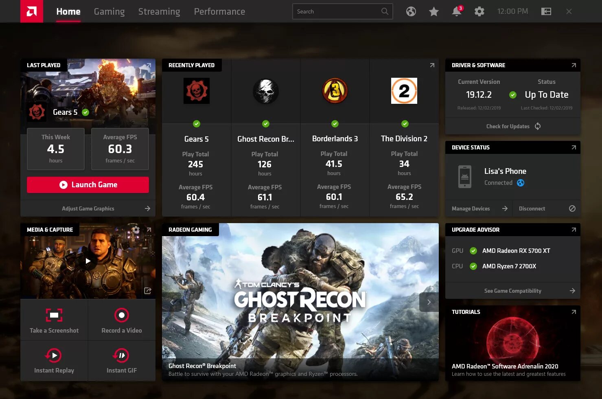This screenshot has width=602, height=399.
Task: Click the share icon on media preview
Action: tap(147, 291)
